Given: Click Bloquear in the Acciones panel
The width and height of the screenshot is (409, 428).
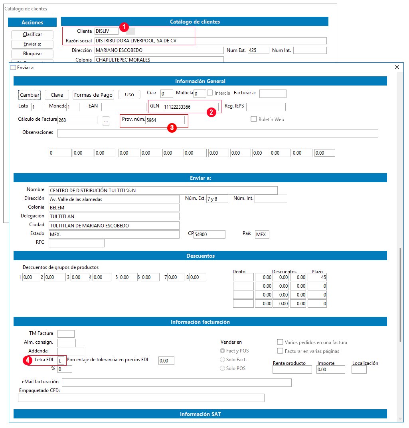Looking at the screenshot, I should coord(32,54).
